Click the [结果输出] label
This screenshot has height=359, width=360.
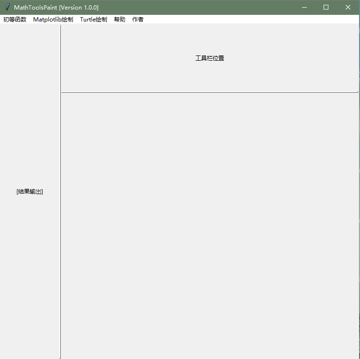(x=30, y=191)
